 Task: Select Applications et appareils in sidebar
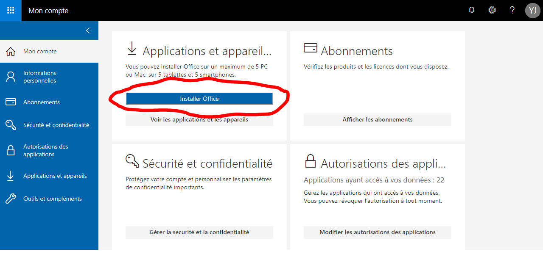pyautogui.click(x=55, y=176)
